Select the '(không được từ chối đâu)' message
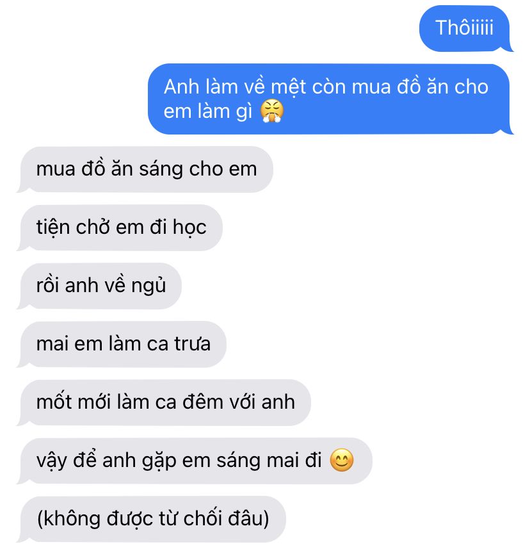The height and width of the screenshot is (549, 530). pos(152,519)
